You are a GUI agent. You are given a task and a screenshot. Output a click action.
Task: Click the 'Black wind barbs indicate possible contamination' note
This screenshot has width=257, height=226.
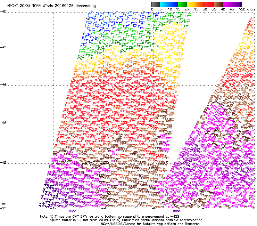[x=162, y=220]
